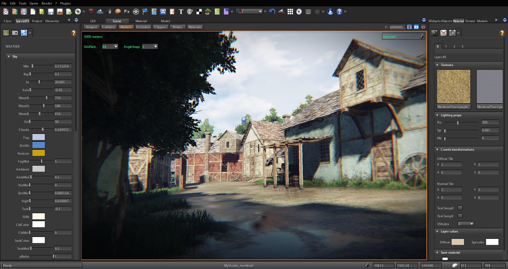Open the AngleSnap dropdown
Viewport: 508px width, 269px height.
155,47
